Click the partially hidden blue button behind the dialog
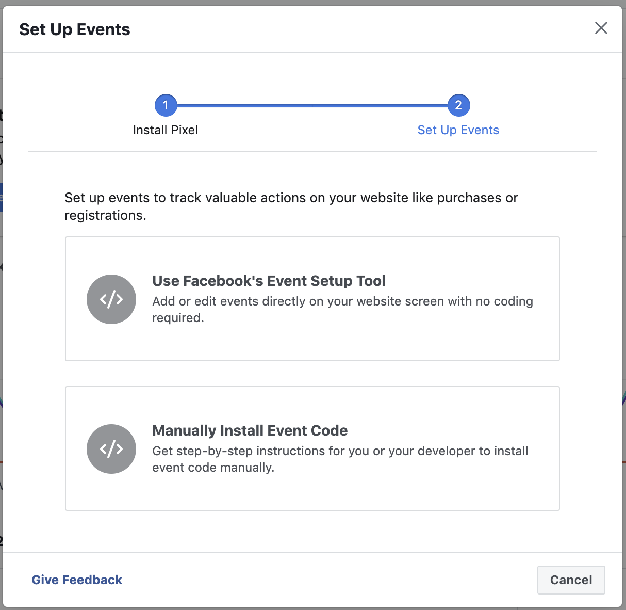Viewport: 626px width, 610px height. tap(2, 197)
